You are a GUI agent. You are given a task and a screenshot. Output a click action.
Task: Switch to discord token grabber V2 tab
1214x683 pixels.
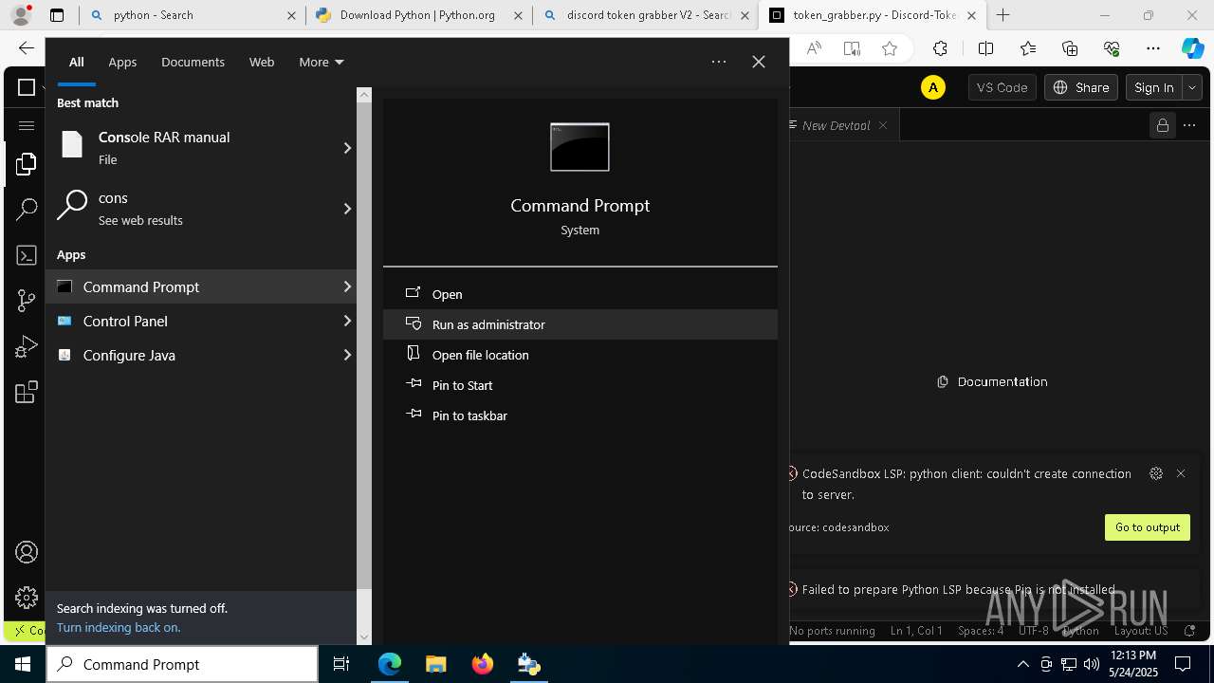coord(645,15)
